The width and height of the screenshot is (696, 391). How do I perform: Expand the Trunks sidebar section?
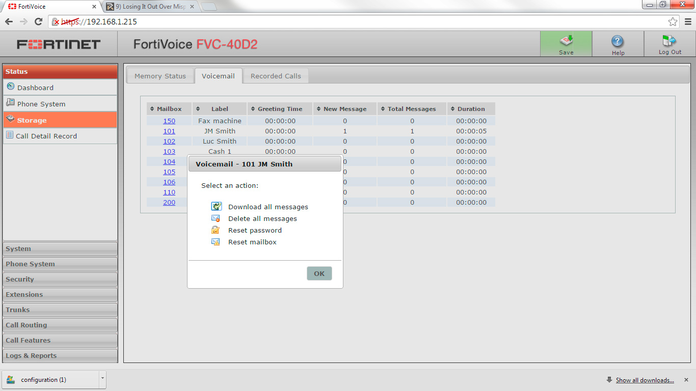point(60,310)
